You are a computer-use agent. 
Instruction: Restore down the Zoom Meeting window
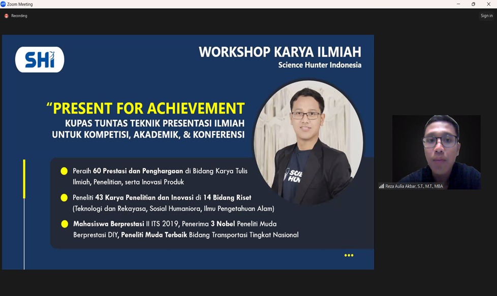click(x=473, y=4)
